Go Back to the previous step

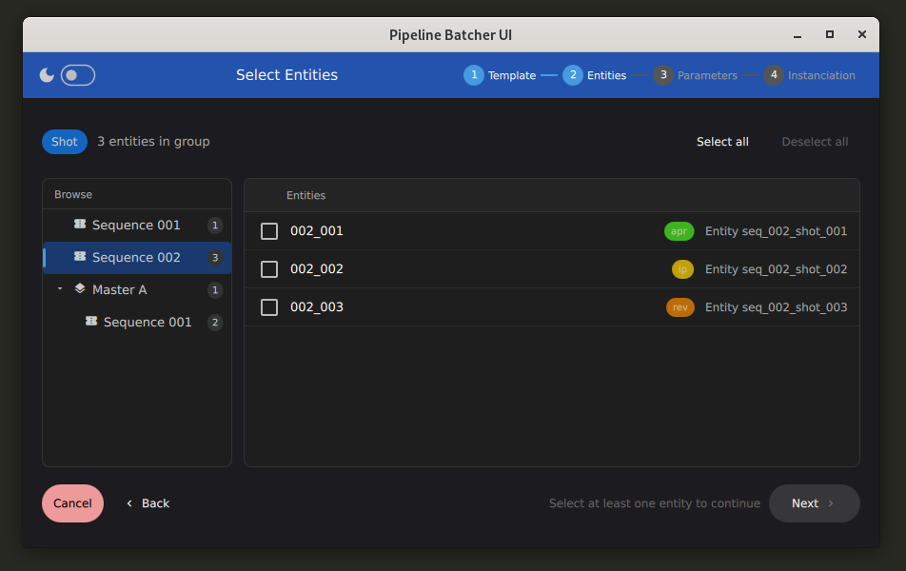coord(148,503)
